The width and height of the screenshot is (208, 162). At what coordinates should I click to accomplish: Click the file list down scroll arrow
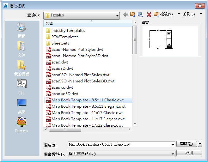coord(135,124)
